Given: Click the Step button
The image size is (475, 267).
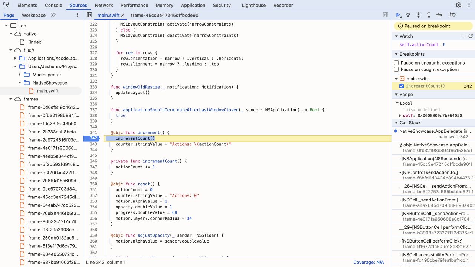Looking at the screenshot, I should 439,15.
